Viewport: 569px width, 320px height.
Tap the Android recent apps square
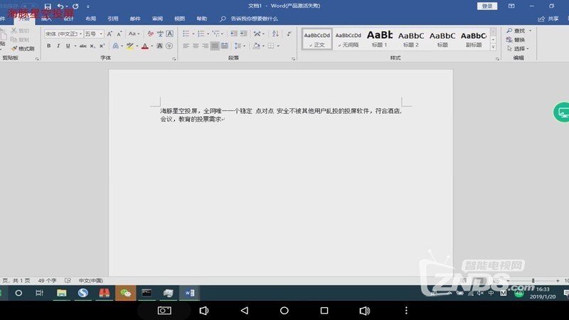tap(324, 311)
